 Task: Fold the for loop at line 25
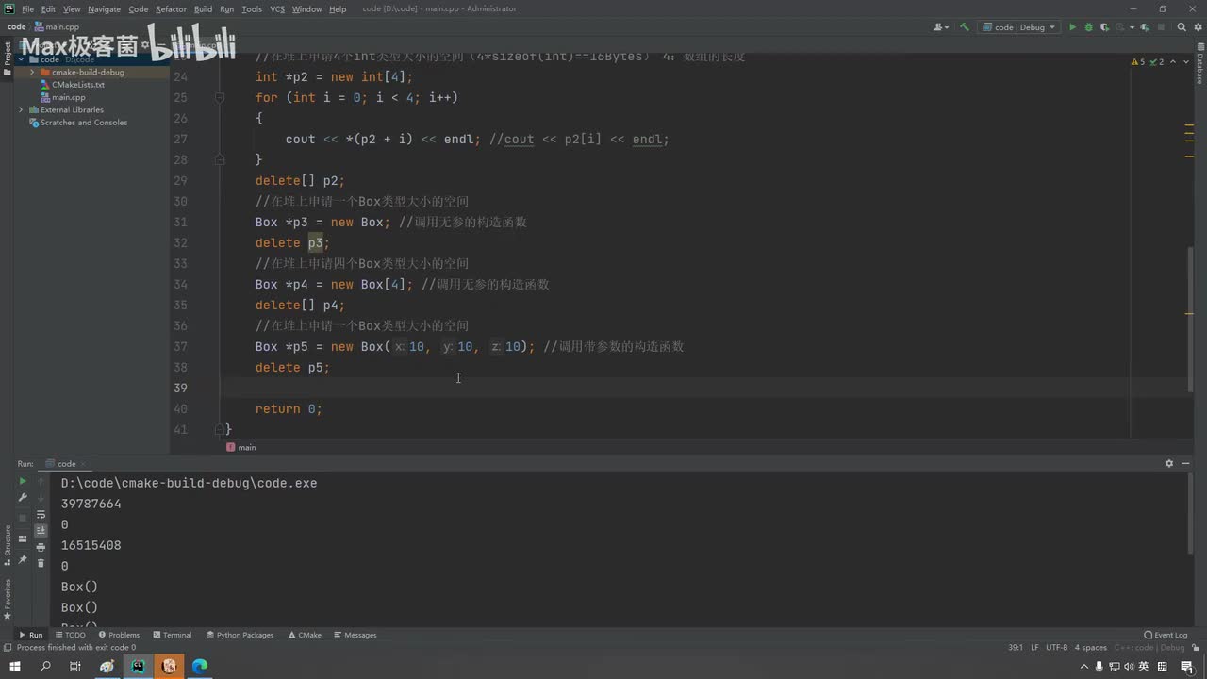[219, 97]
